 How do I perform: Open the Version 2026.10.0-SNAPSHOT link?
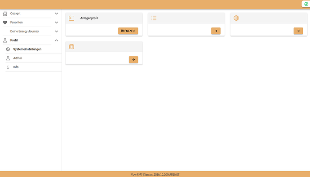pos(162,175)
